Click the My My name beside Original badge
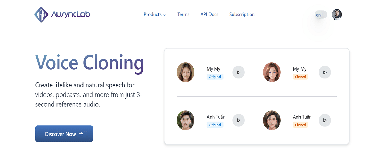382x166 pixels. tap(213, 69)
